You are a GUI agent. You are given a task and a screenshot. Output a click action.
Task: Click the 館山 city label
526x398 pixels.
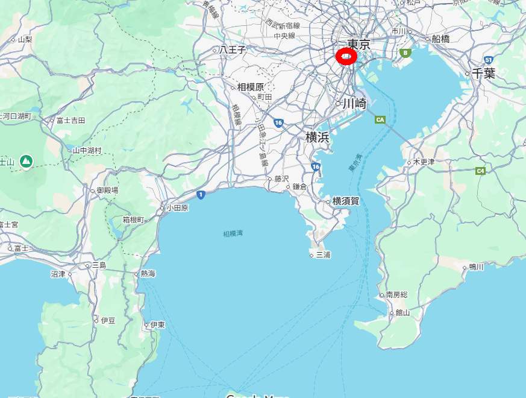402,313
